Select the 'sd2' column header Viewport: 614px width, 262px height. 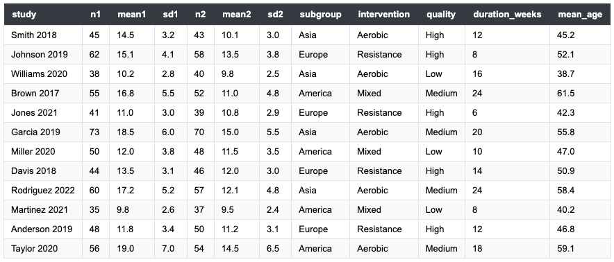[x=275, y=15]
